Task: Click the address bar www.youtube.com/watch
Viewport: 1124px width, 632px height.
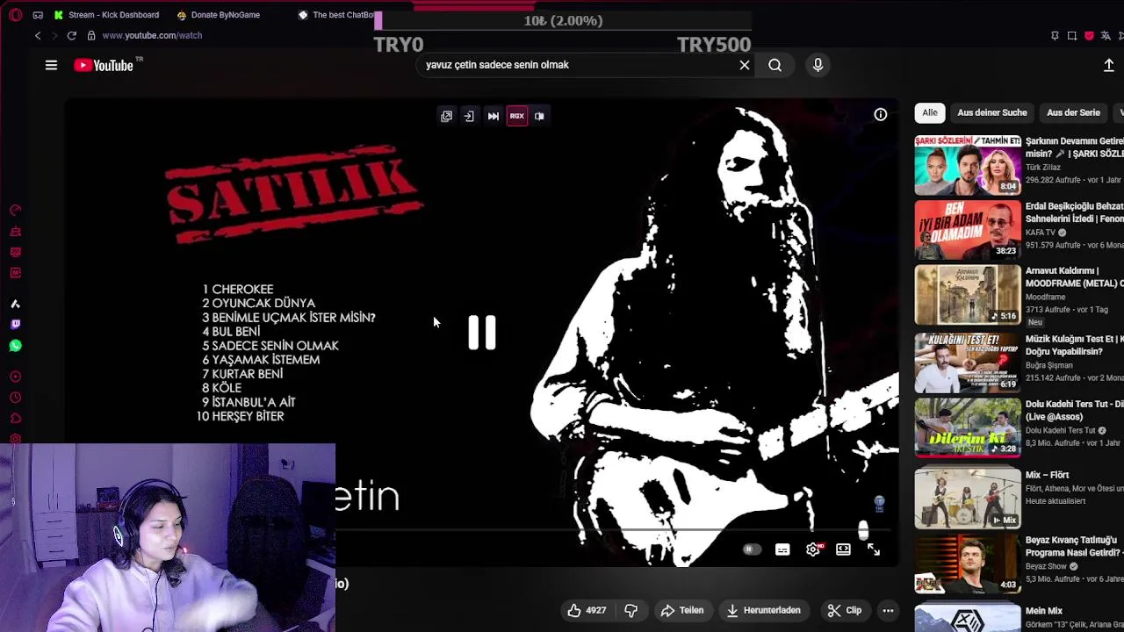Action: coord(152,35)
